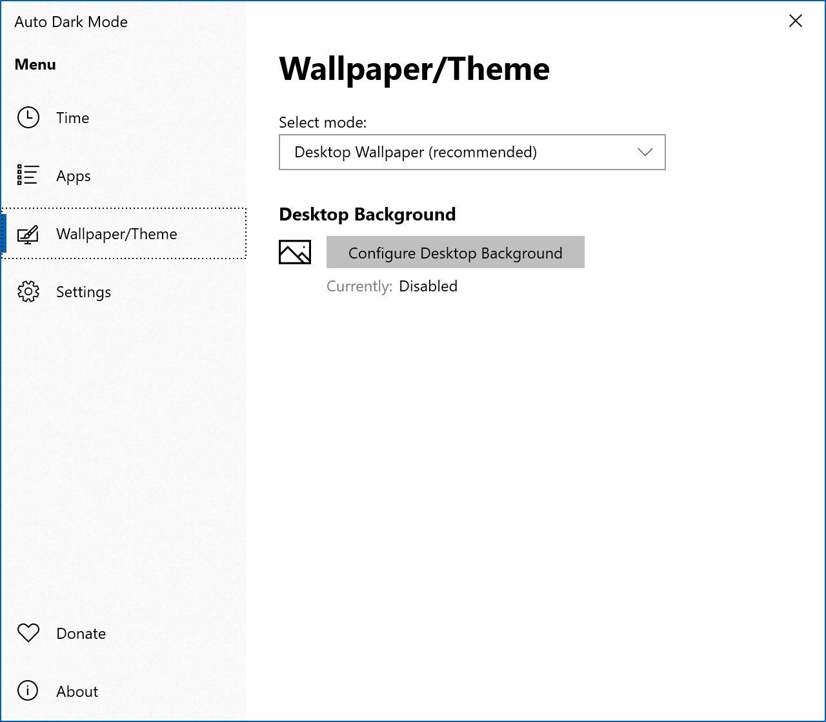Open the Apps menu item
This screenshot has height=722, width=826.
(124, 175)
